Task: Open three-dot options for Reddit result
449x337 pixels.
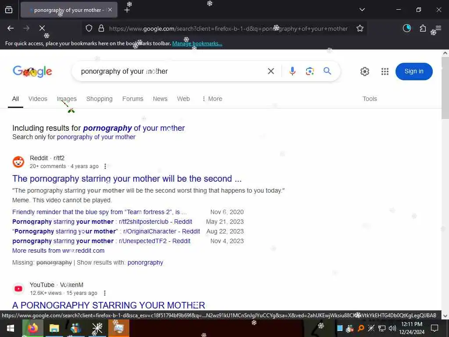Action: tap(105, 166)
